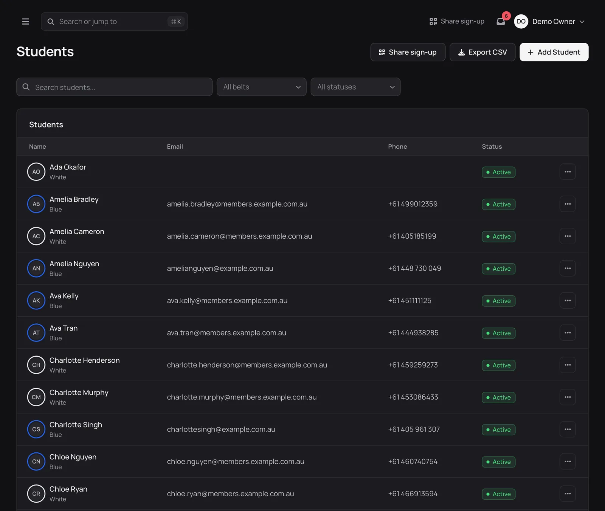Image resolution: width=605 pixels, height=511 pixels.
Task: Sort by the Name column header
Action: (37, 146)
